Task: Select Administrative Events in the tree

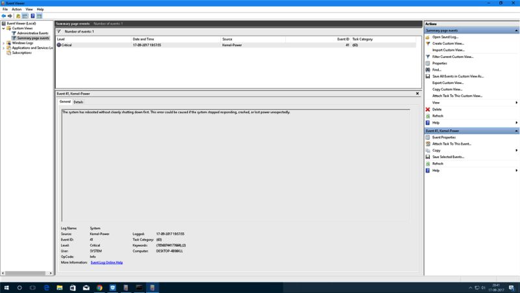Action: (x=32, y=33)
